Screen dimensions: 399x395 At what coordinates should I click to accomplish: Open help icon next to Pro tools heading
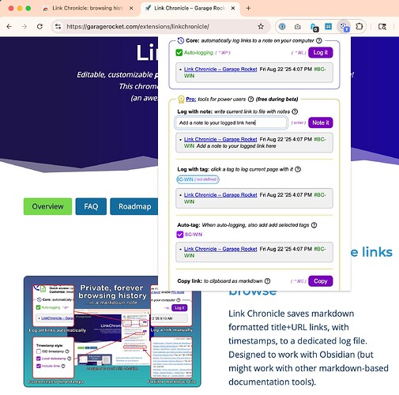click(x=250, y=100)
